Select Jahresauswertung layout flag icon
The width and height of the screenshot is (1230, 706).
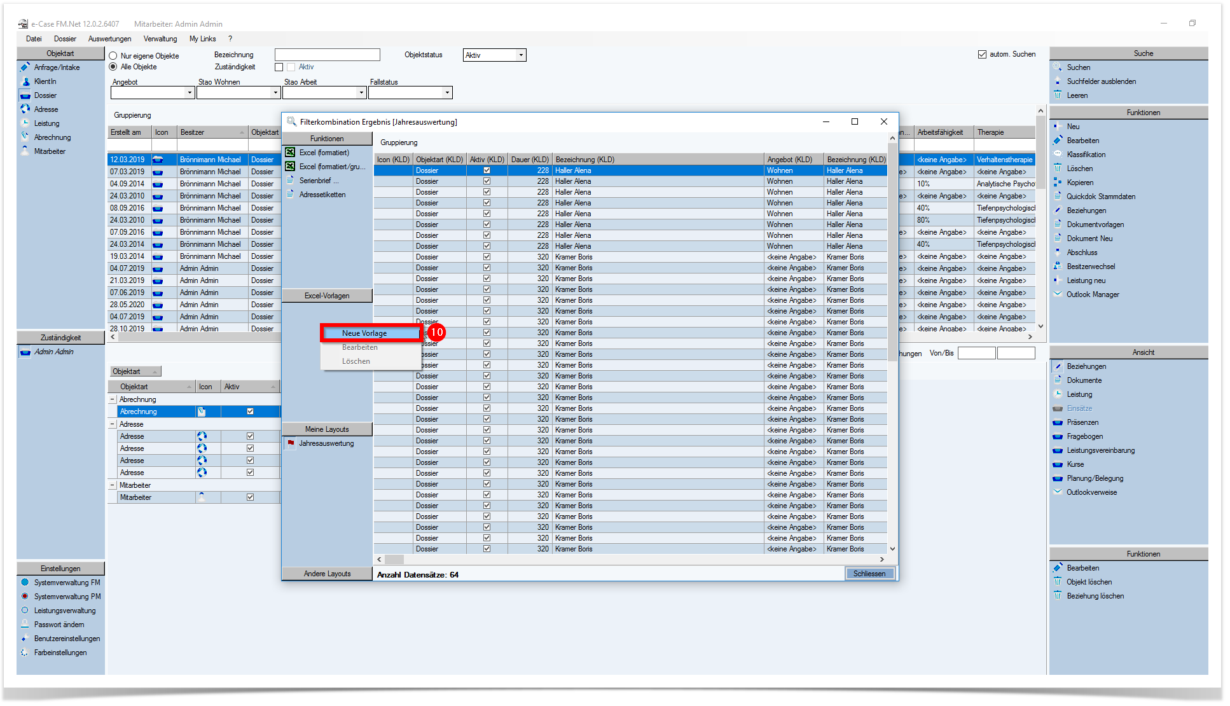click(x=291, y=443)
